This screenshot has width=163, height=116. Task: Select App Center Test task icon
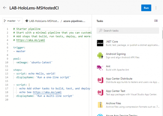coord(100,92)
